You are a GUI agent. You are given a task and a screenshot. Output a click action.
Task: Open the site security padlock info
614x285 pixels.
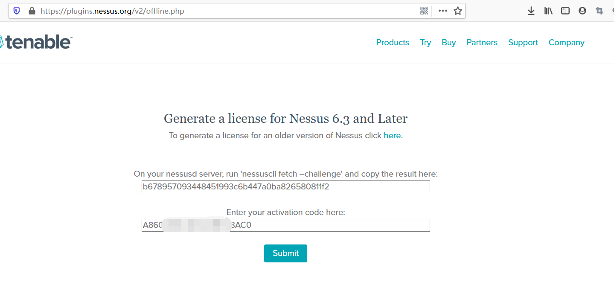coord(32,11)
